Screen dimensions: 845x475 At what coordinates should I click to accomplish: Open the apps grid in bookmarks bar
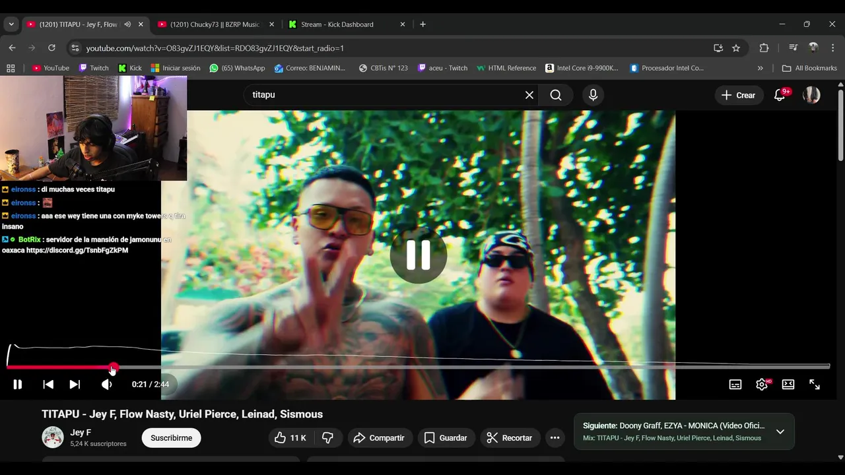11,68
